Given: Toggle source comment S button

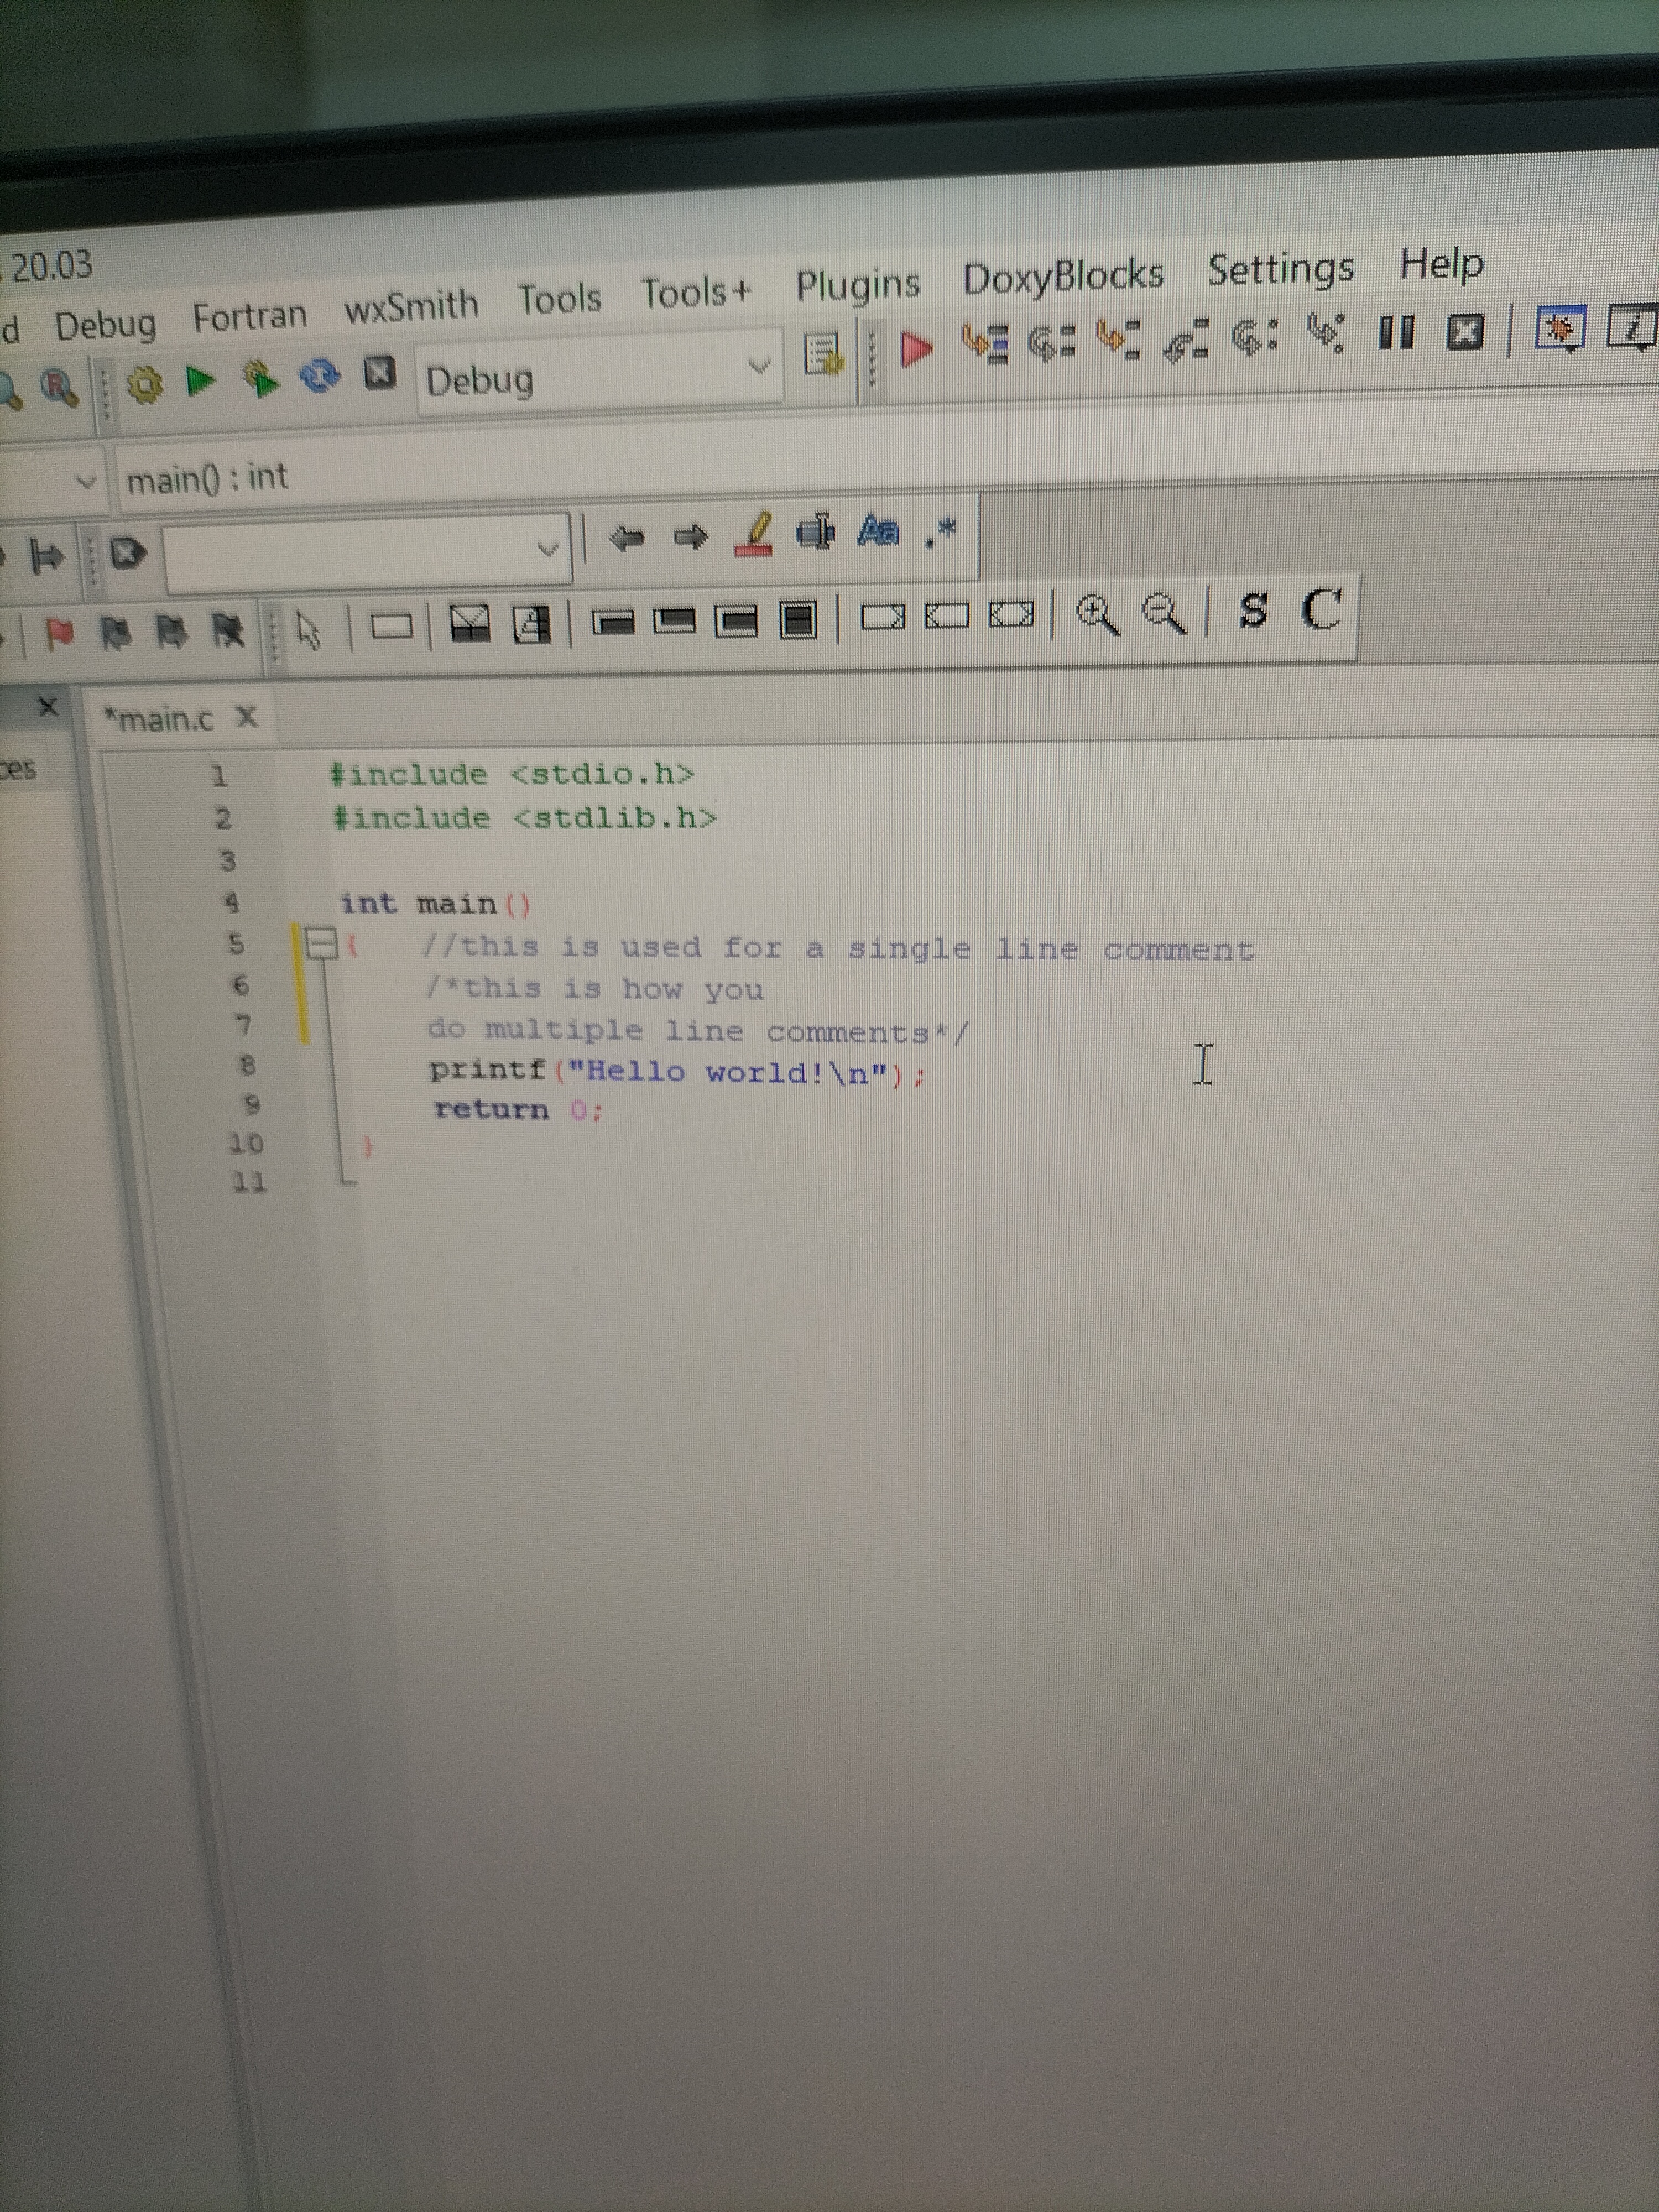Looking at the screenshot, I should pyautogui.click(x=1254, y=609).
